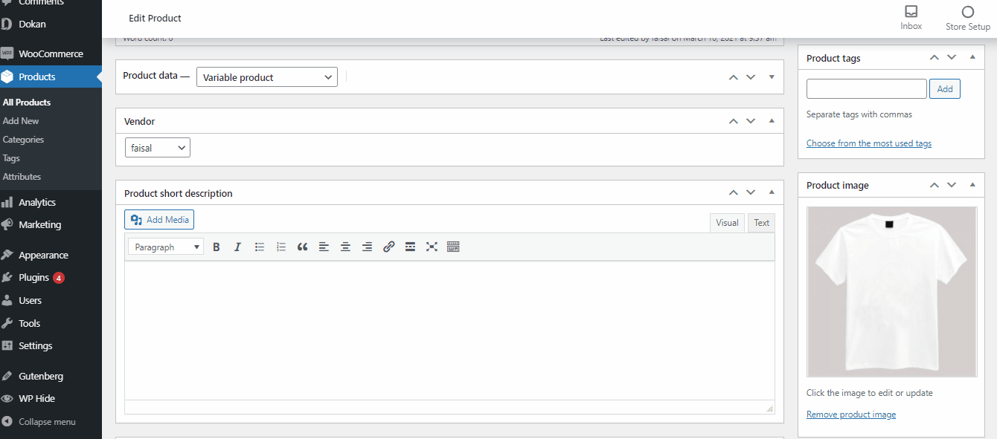997x439 pixels.
Task: Toggle the Product data panel
Action: (772, 77)
